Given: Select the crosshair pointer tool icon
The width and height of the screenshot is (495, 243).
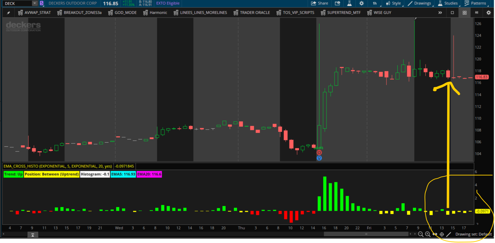Looking at the screenshot, I should 442,234.
